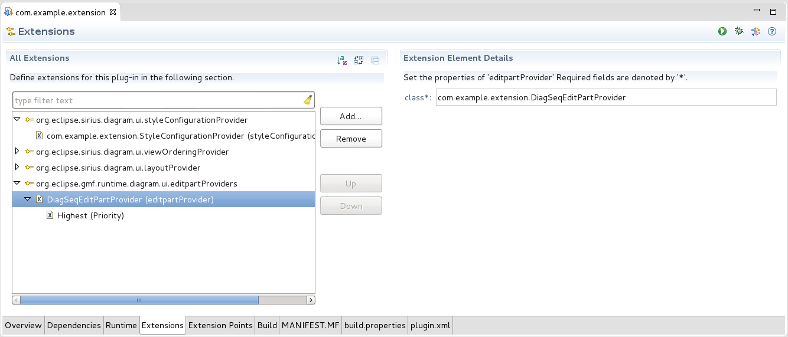The width and height of the screenshot is (788, 337).
Task: Launch an Eclipse application via green run icon
Action: click(722, 31)
